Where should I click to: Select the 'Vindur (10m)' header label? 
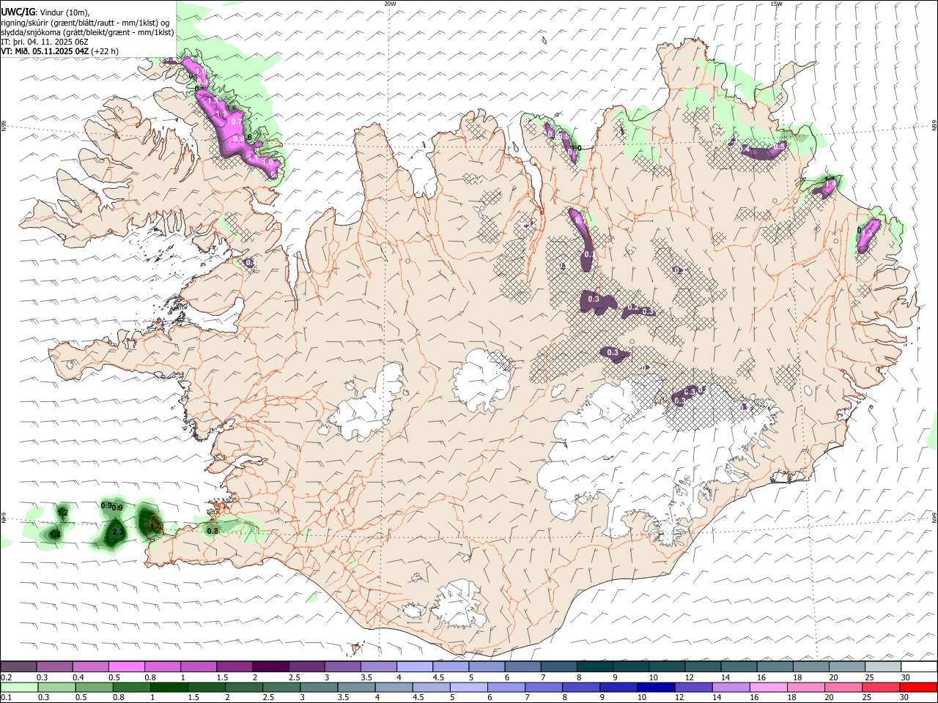pyautogui.click(x=64, y=12)
